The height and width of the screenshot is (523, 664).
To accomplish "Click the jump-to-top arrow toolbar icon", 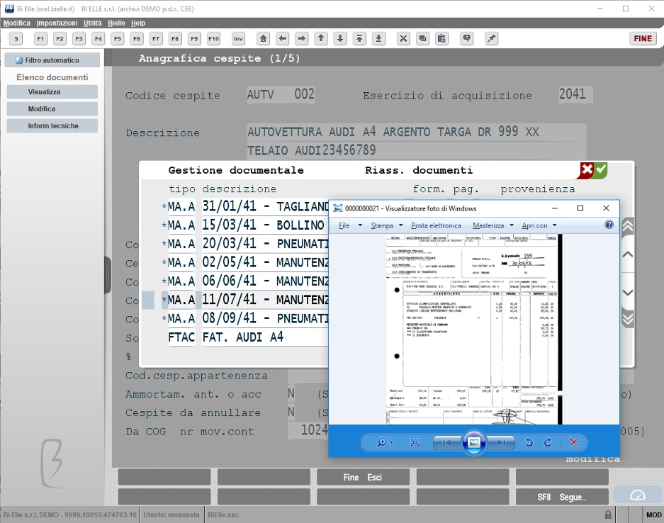I will [x=359, y=39].
